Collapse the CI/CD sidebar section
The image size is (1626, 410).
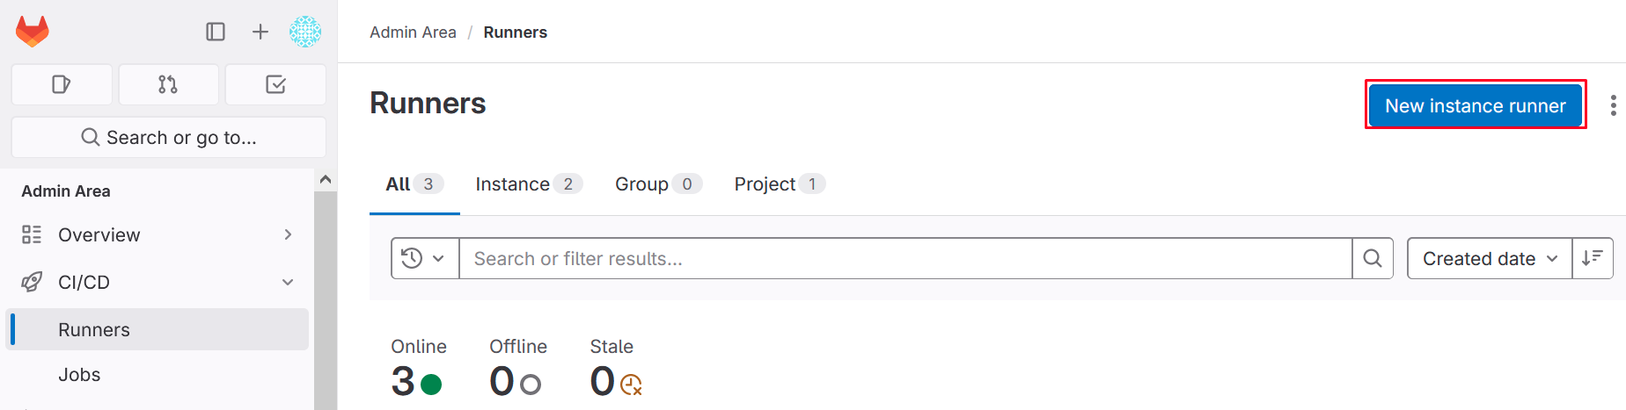pos(158,282)
